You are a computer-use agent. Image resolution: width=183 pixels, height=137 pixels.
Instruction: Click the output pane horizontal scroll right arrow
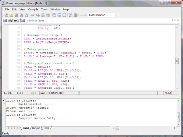pos(175,128)
